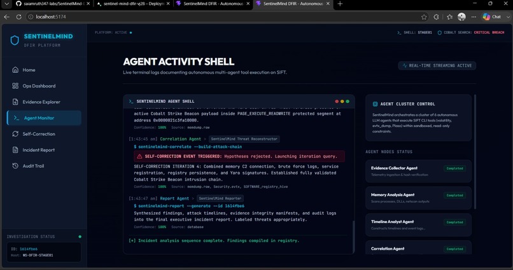The image size is (513, 270).
Task: Select the Evidence Collector Agent card
Action: [x=418, y=171]
